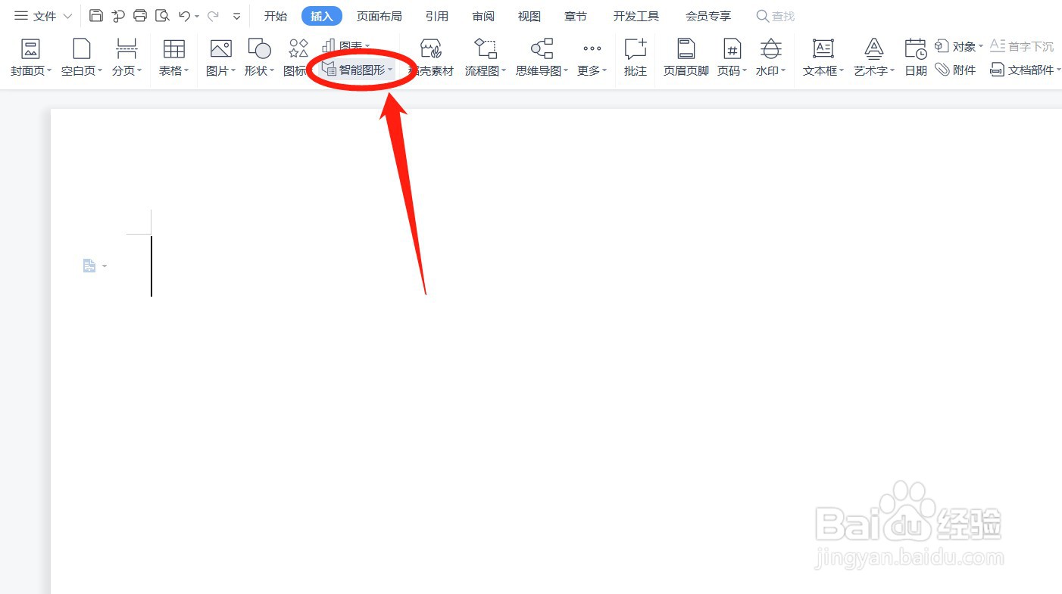Click the 图片 picture icon

pyautogui.click(x=221, y=49)
